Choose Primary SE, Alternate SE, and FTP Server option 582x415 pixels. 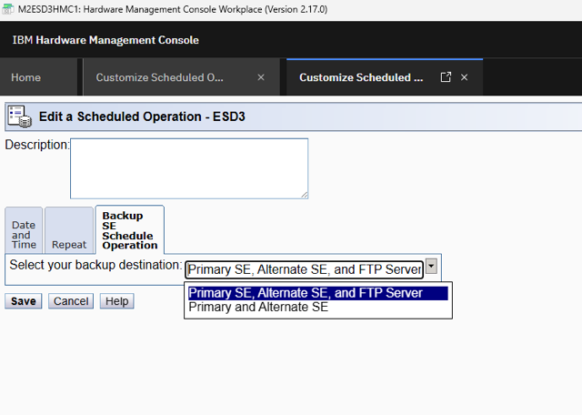[306, 293]
